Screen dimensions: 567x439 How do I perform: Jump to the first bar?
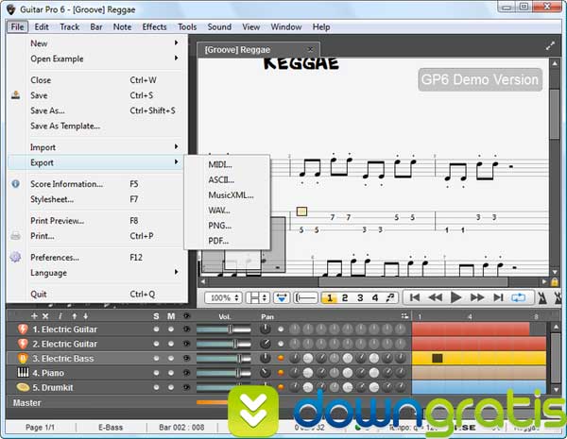coord(415,297)
